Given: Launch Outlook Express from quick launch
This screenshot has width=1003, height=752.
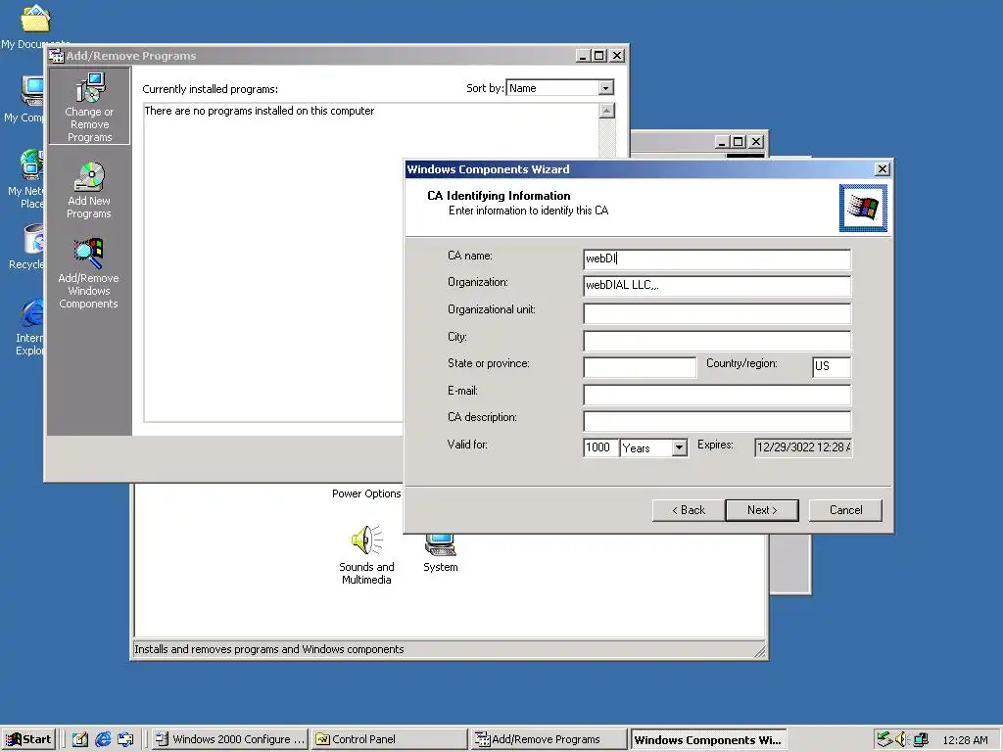Looking at the screenshot, I should [125, 739].
